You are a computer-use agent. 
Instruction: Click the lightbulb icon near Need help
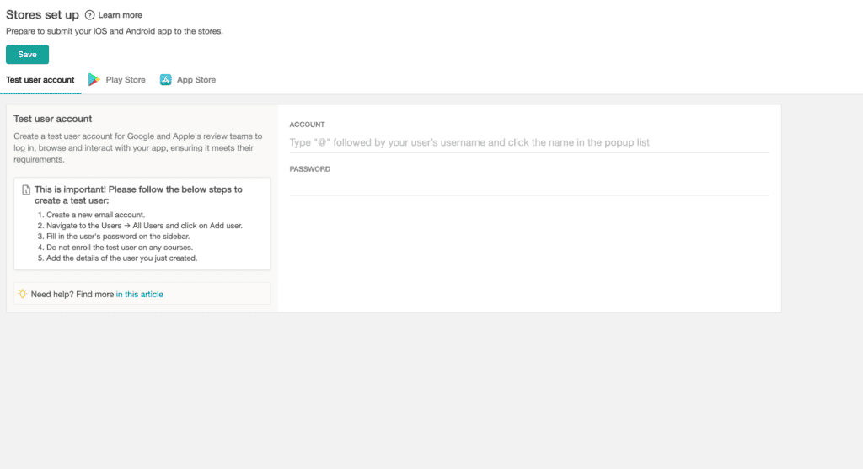[x=23, y=294]
